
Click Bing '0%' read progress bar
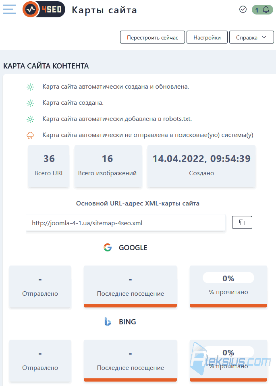click(228, 352)
